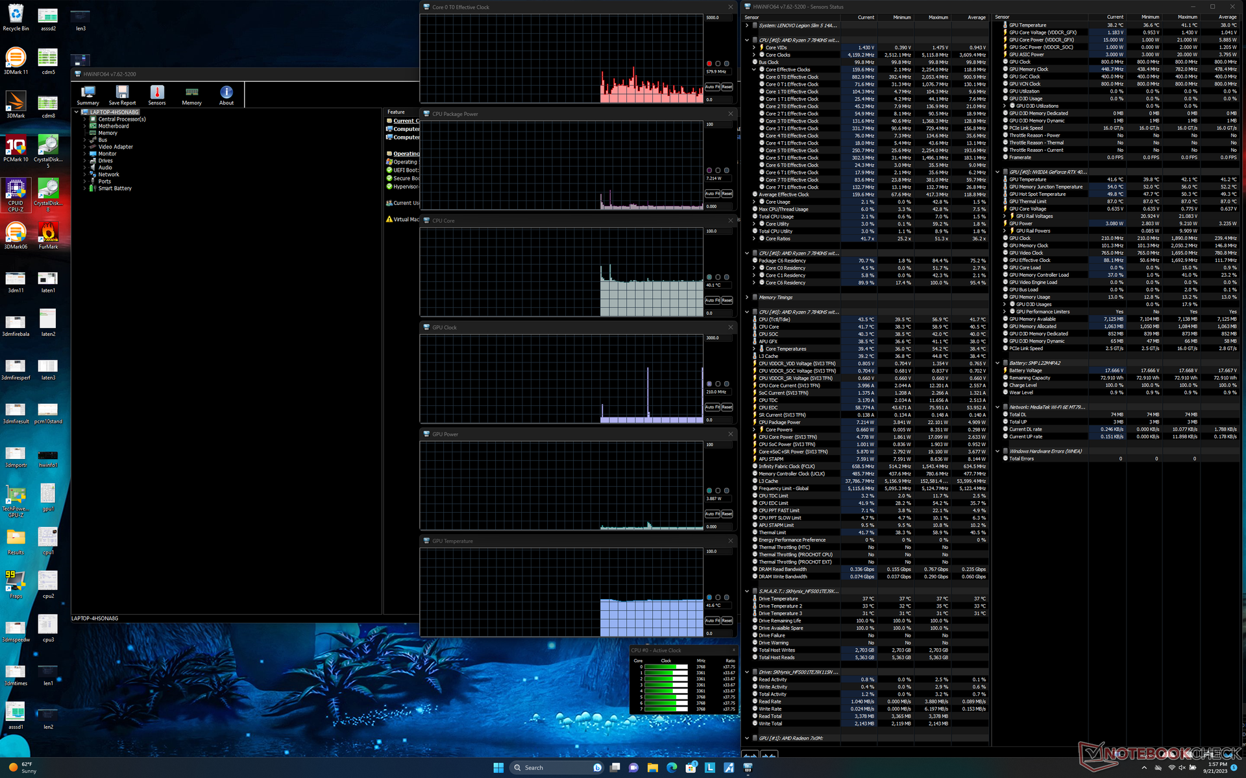Open Task View from taskbar
The width and height of the screenshot is (1246, 778).
[x=615, y=768]
